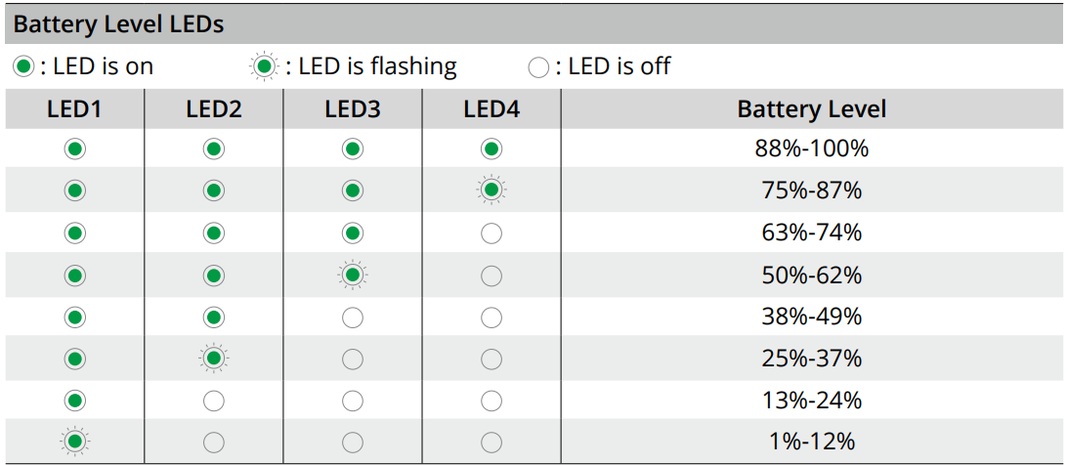Click the 'LED is off' legend icon

[538, 68]
